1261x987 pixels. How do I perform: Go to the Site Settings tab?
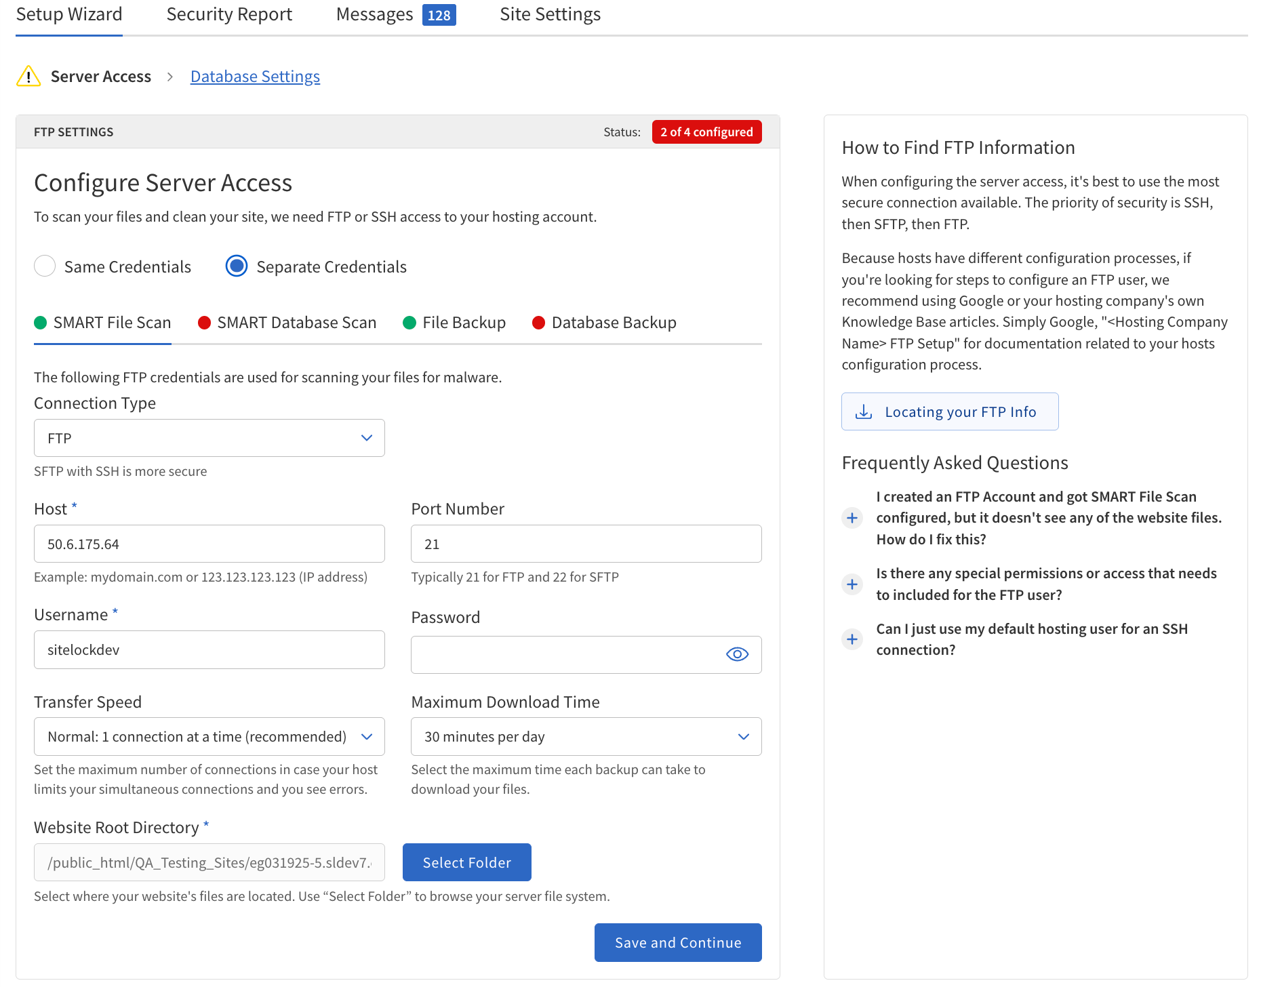click(x=550, y=15)
